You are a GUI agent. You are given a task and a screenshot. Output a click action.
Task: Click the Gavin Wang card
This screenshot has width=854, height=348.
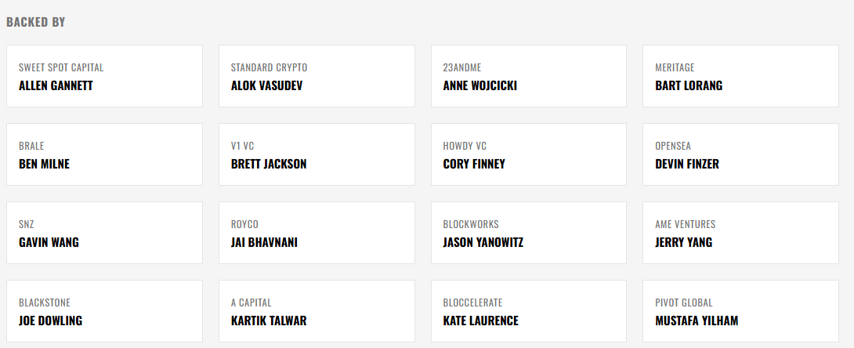[x=104, y=233]
